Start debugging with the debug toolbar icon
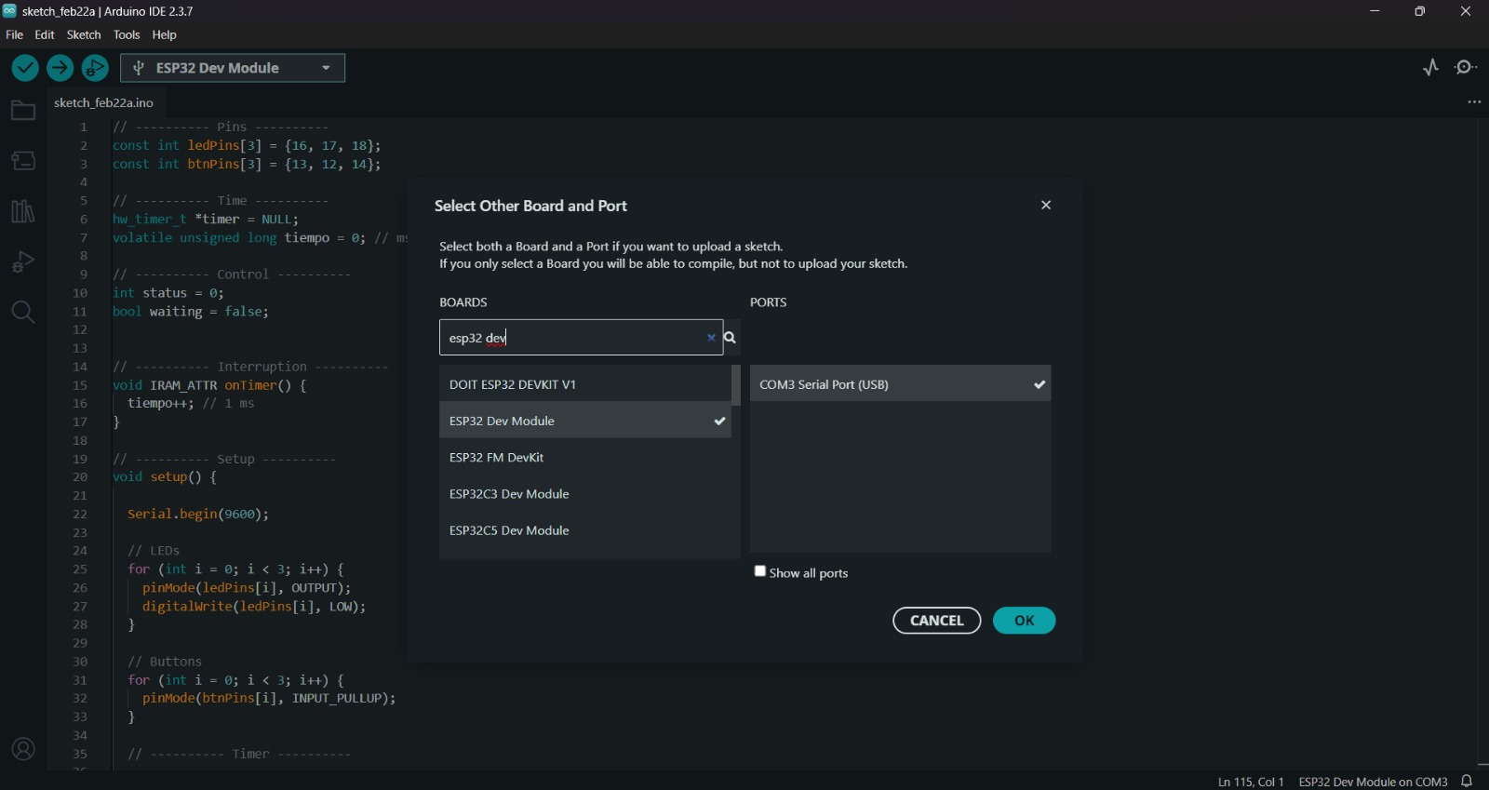1489x790 pixels. 95,68
